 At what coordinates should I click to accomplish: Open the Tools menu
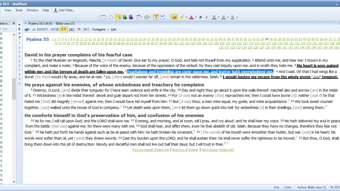pos(19,10)
